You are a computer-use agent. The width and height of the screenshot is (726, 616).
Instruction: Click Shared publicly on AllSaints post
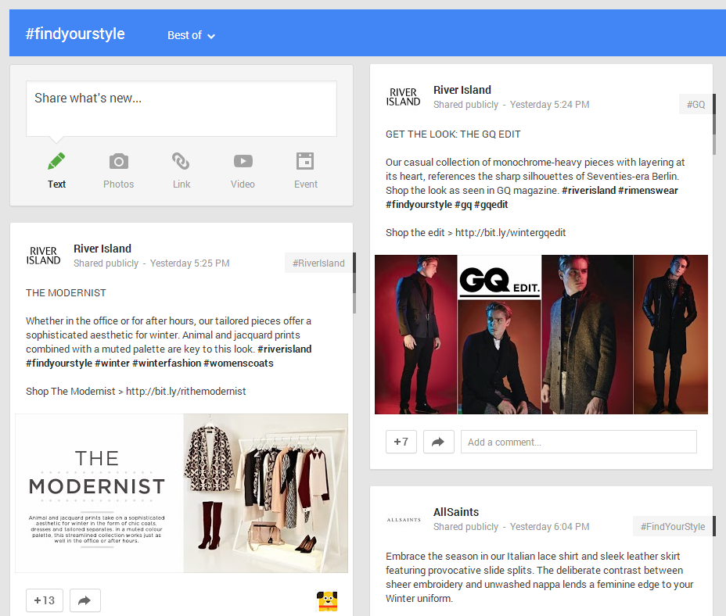465,527
